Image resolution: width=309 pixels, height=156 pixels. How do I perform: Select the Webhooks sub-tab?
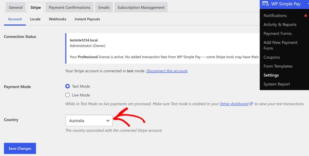point(58,19)
